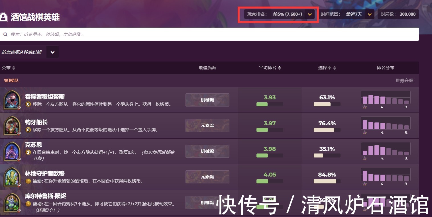This screenshot has height=217, width=432.
Task: Click 机械流 button for 克苏恩
Action: (x=207, y=151)
